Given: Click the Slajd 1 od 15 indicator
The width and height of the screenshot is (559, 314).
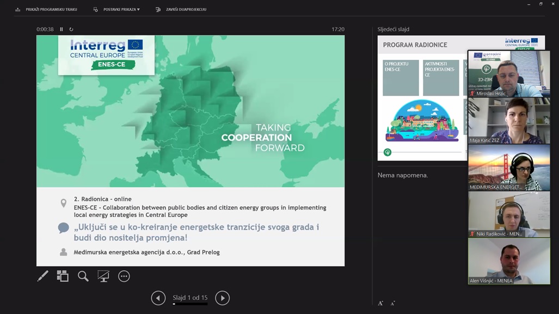Looking at the screenshot, I should click(x=190, y=298).
